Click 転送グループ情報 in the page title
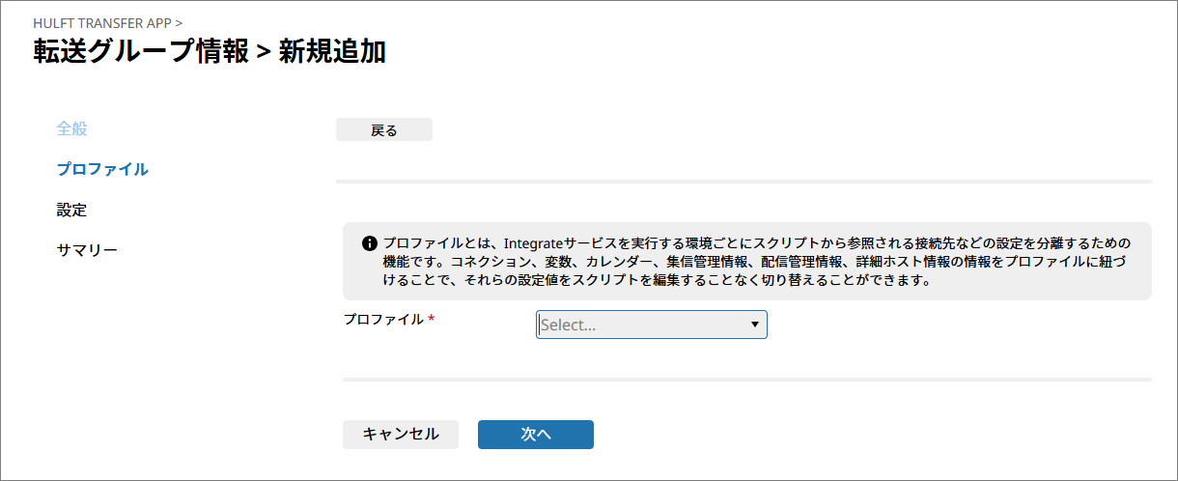This screenshot has height=481, width=1178. (x=141, y=52)
